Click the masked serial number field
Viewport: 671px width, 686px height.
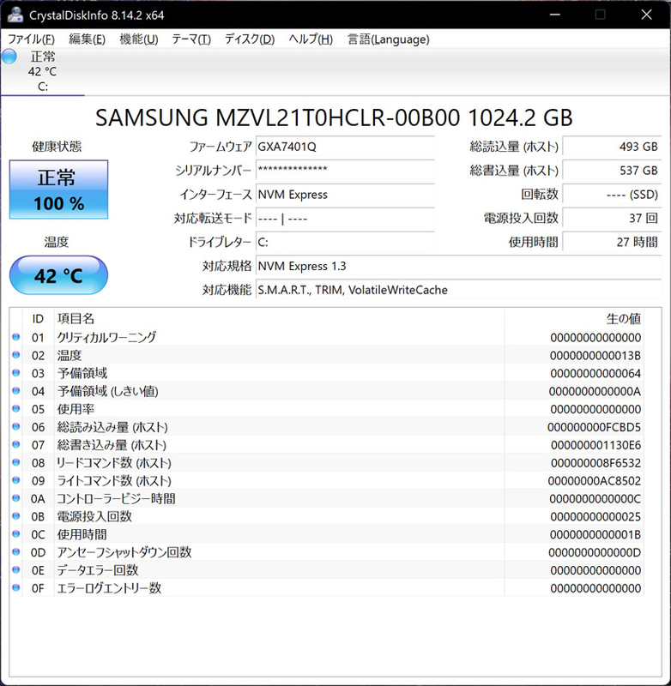[345, 170]
